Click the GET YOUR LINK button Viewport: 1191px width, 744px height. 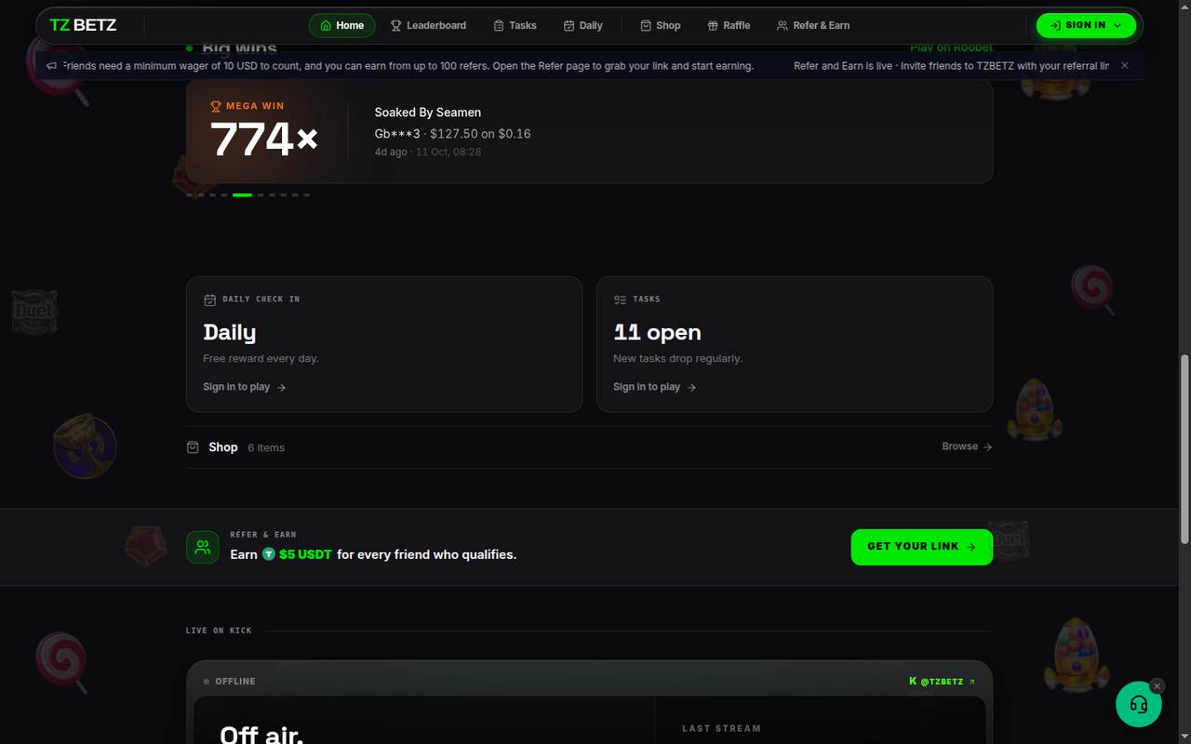[921, 547]
